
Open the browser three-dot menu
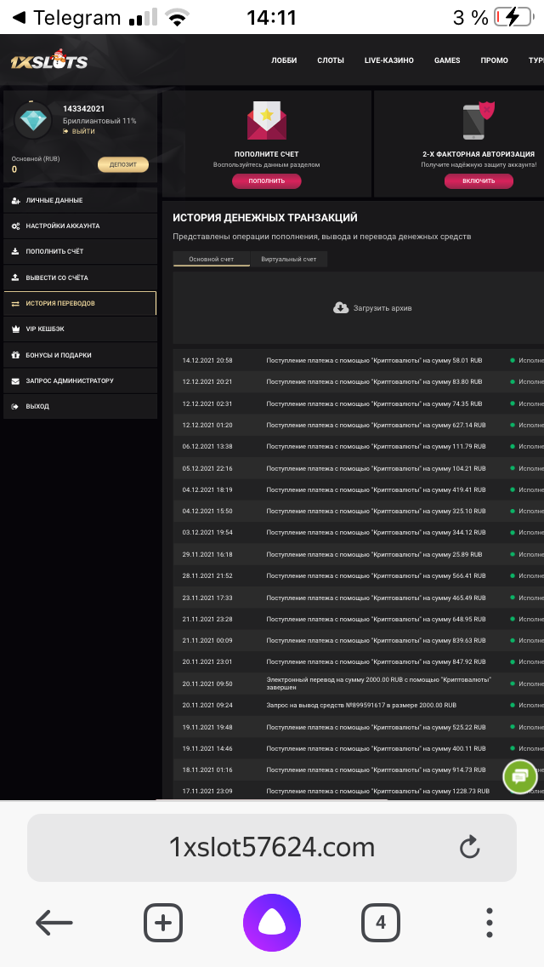[x=490, y=922]
